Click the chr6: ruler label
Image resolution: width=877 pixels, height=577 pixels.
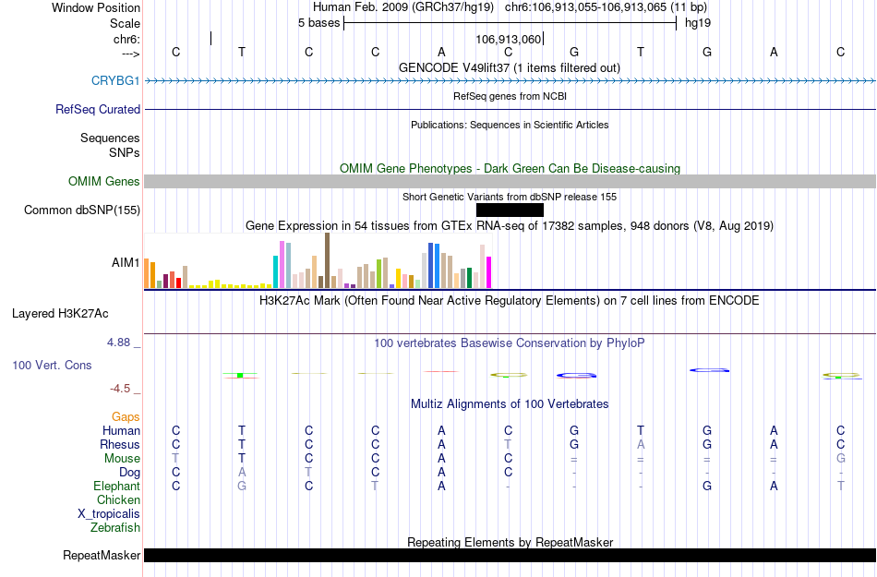point(126,39)
